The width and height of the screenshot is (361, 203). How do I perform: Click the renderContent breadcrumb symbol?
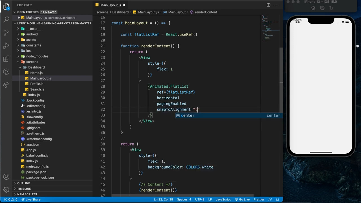(203, 12)
